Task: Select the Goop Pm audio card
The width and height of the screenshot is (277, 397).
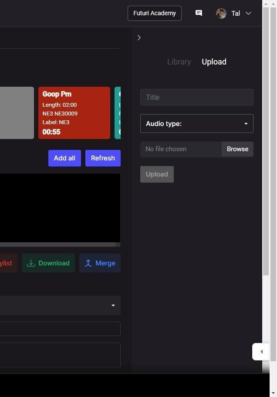Action: (74, 113)
